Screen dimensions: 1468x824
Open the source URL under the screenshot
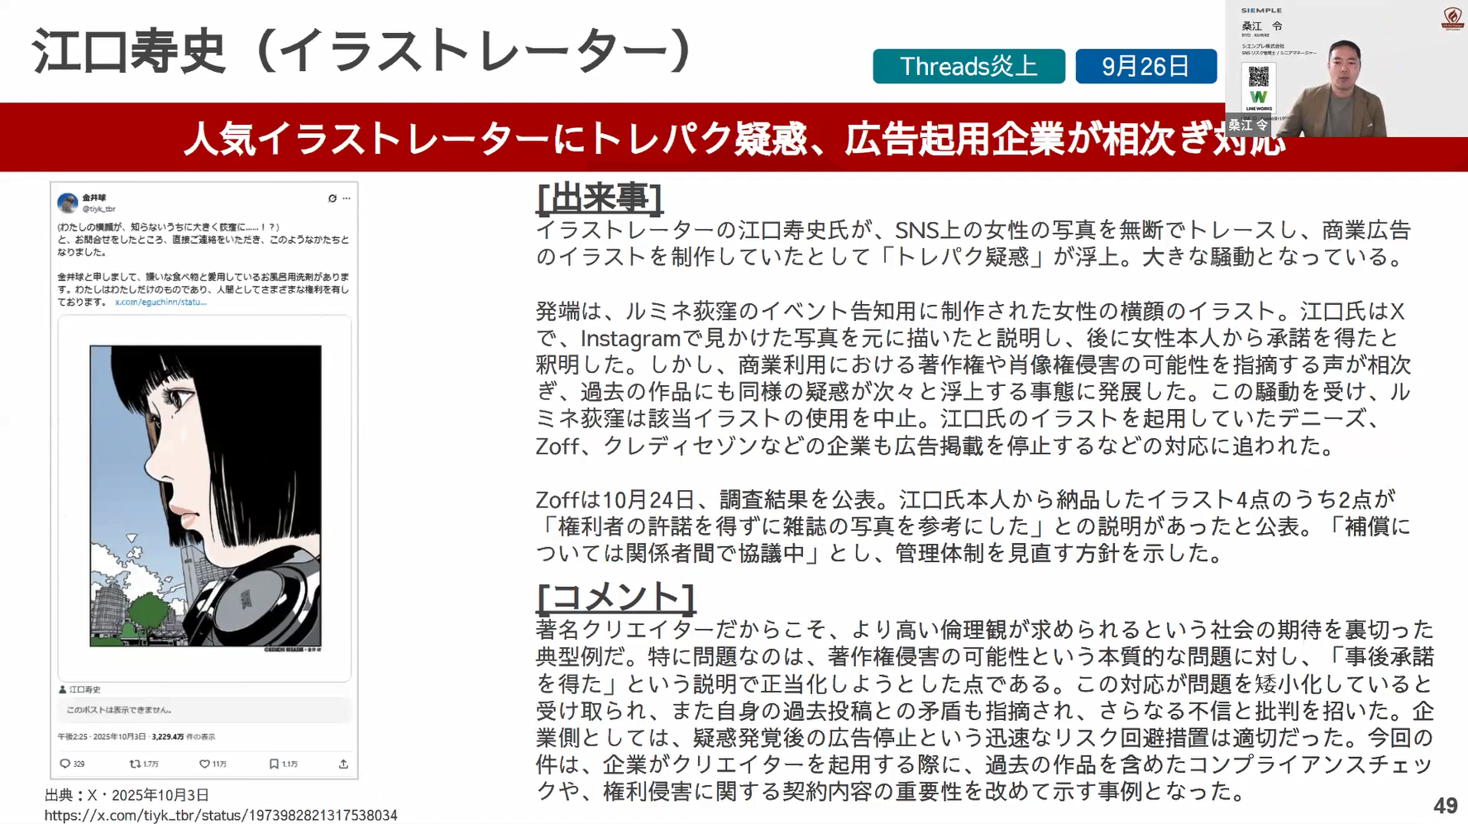[221, 815]
